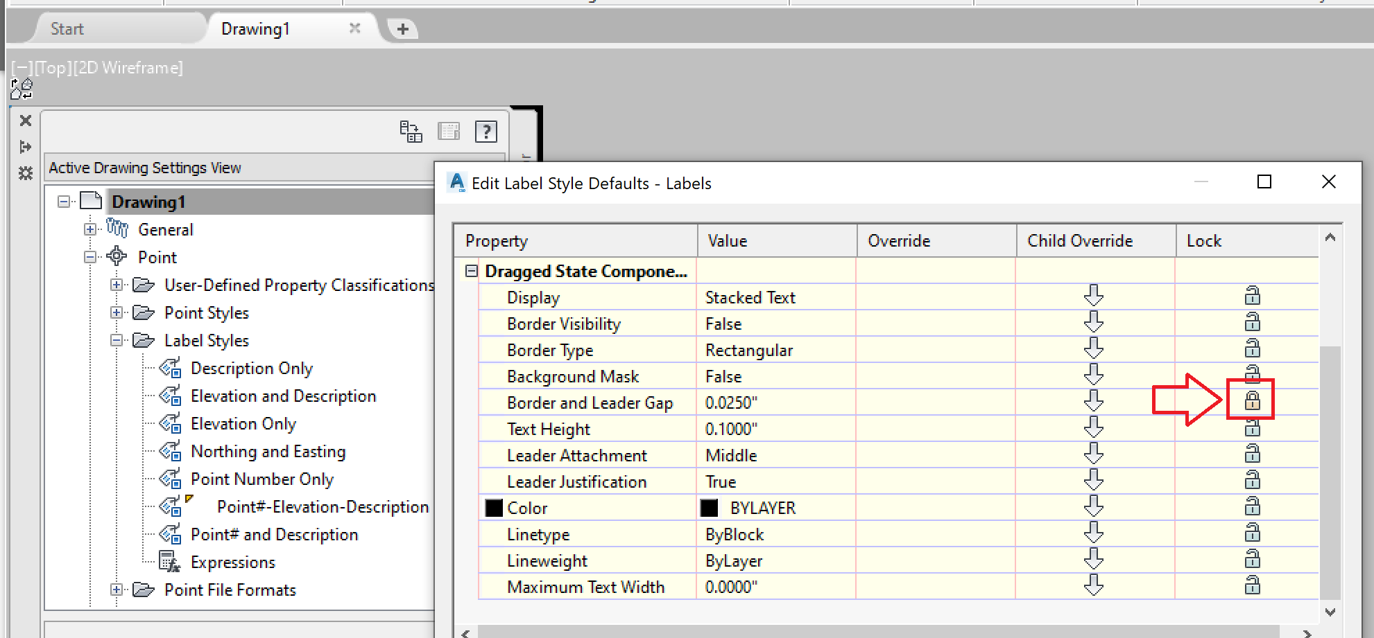The image size is (1374, 638).
Task: Click Child Override arrow for Maximum Text Width
Action: (x=1094, y=585)
